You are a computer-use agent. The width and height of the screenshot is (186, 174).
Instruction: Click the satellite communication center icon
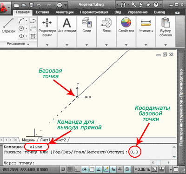point(141,5)
